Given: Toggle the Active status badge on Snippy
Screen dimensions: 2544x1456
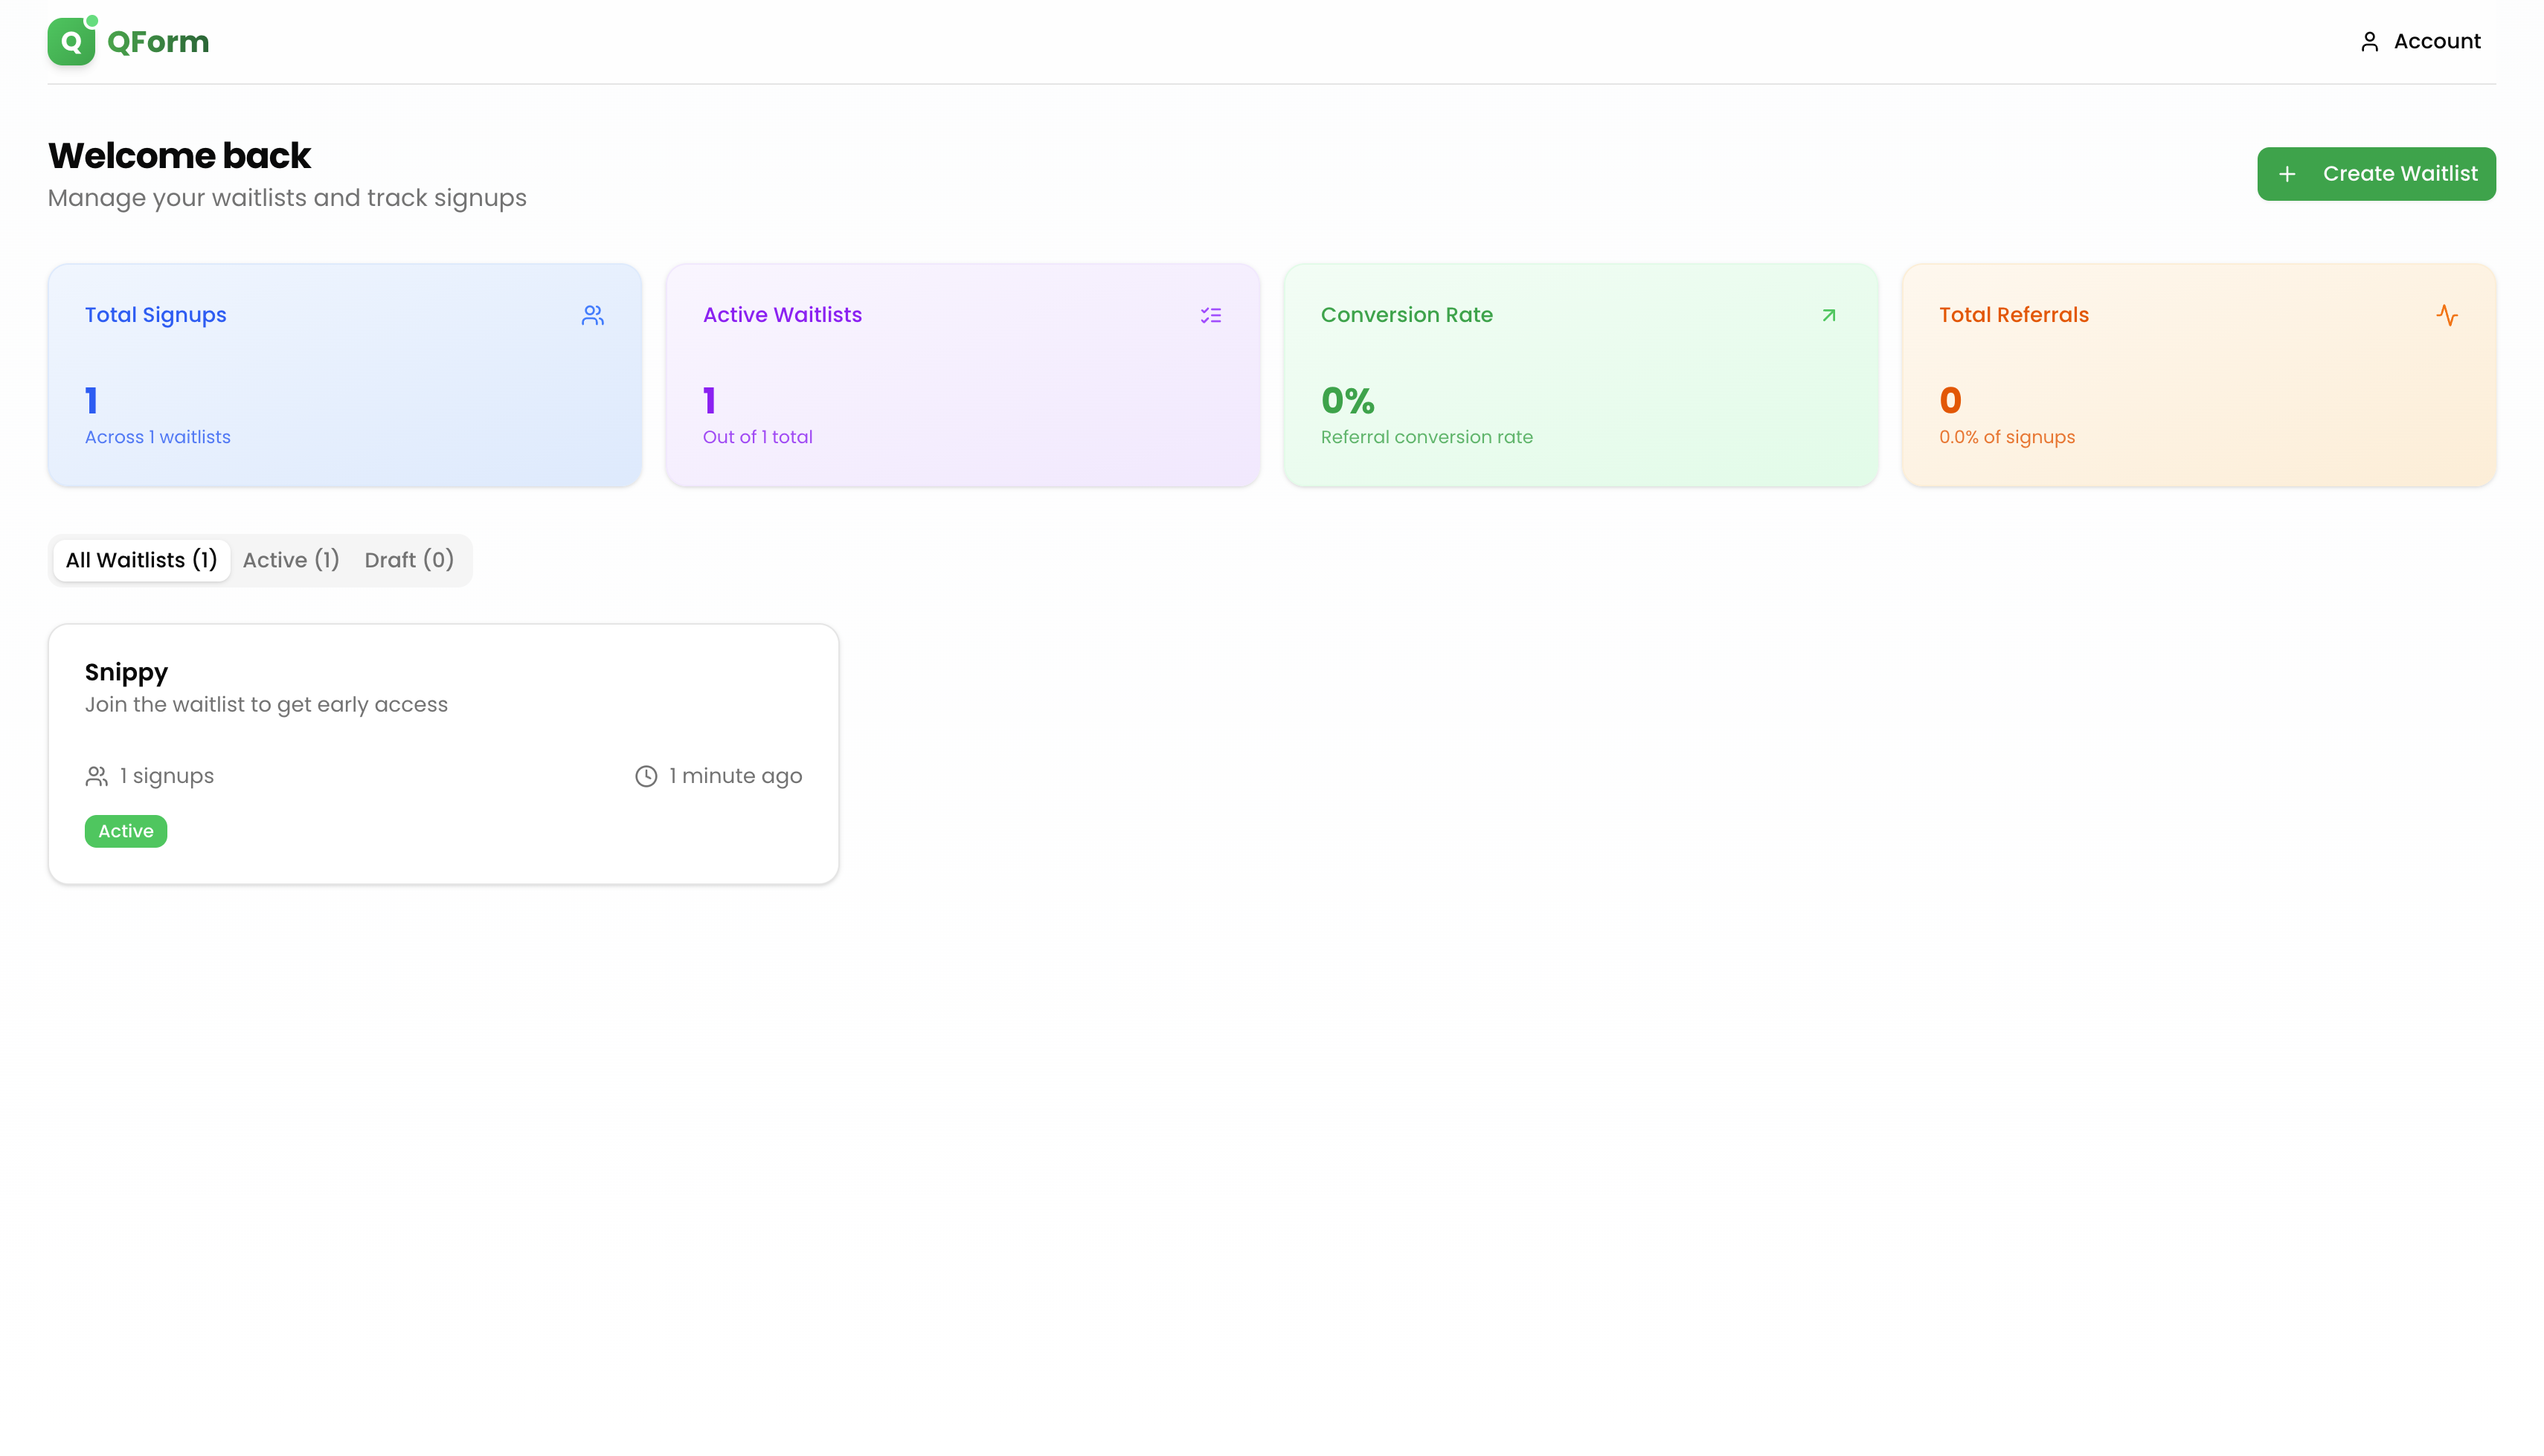Looking at the screenshot, I should click(125, 831).
